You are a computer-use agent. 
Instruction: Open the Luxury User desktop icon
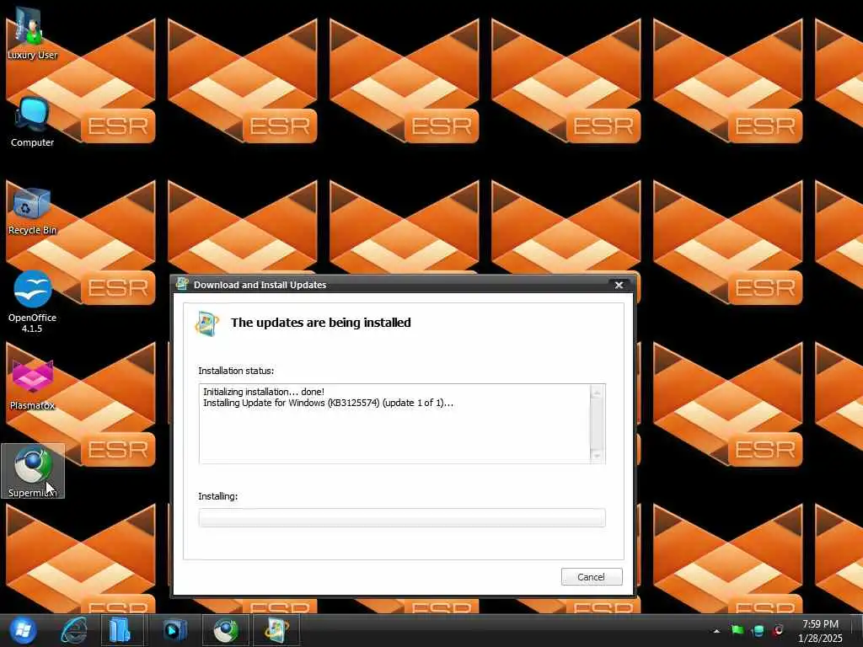pos(32,33)
